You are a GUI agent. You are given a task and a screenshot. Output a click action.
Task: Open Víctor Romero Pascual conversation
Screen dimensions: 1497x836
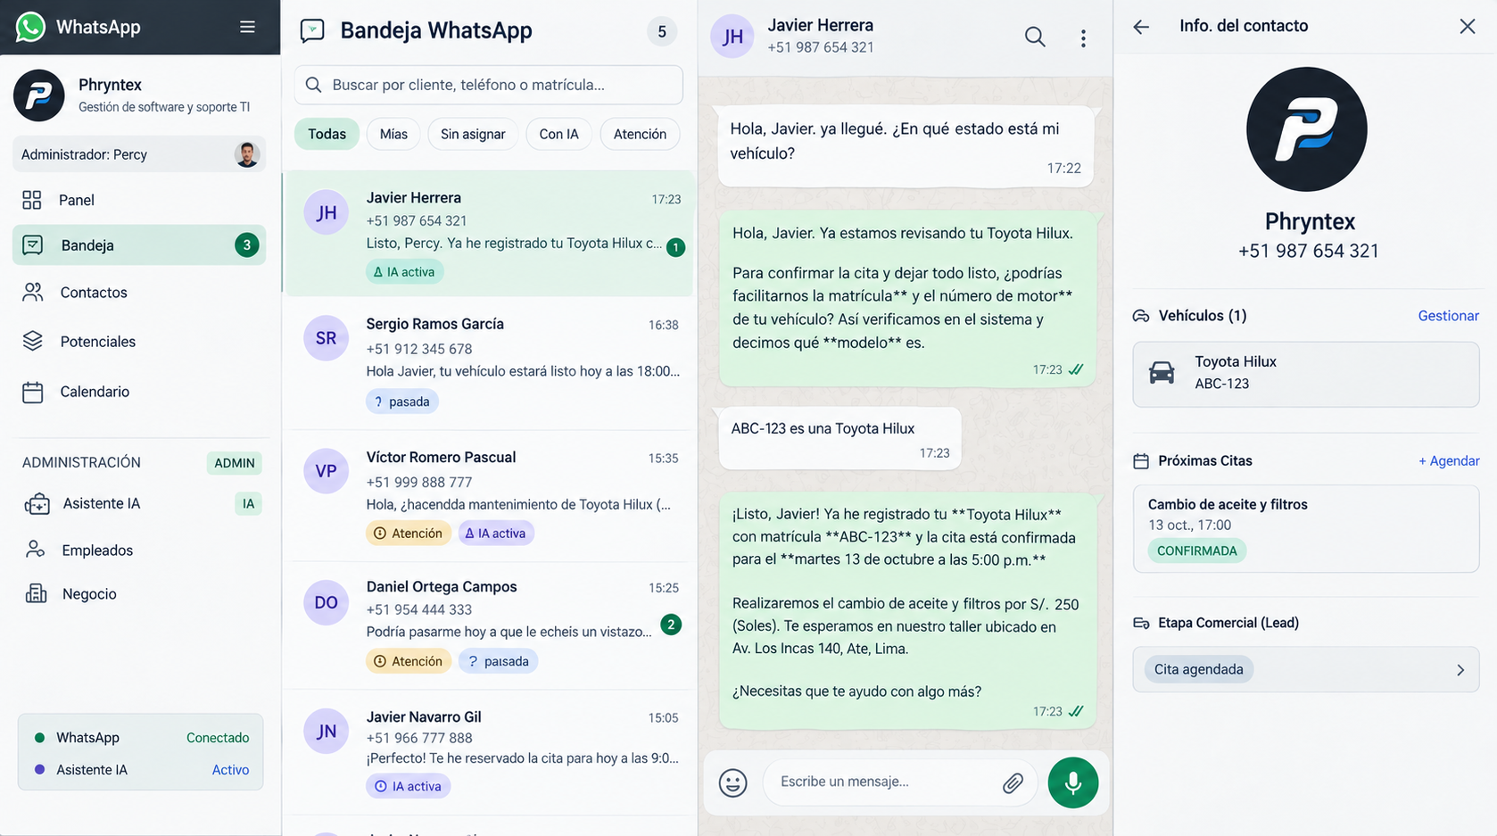click(x=489, y=496)
